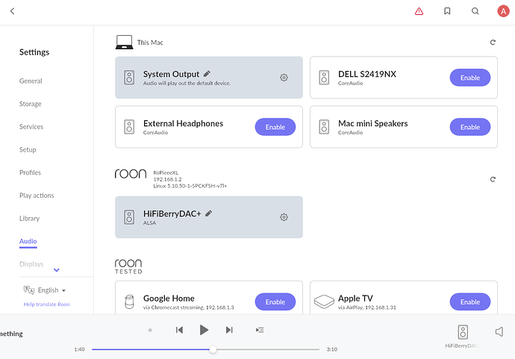
Task: Edit System Output name pencil icon
Action: [207, 74]
